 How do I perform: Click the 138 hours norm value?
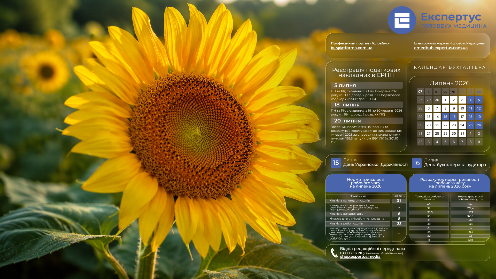[x=470, y=224]
